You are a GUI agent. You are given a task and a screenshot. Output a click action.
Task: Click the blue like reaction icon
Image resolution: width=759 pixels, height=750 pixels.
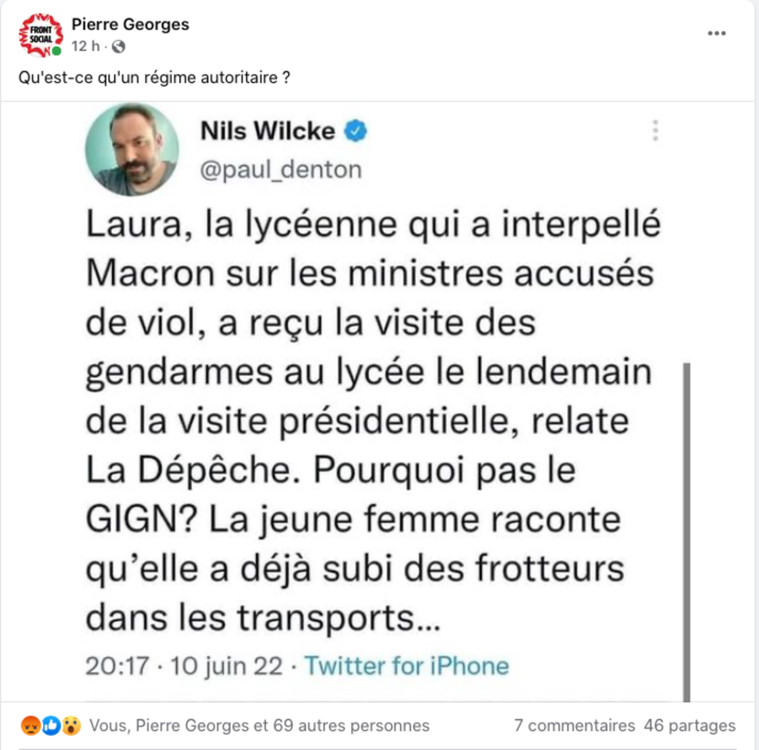[51, 725]
